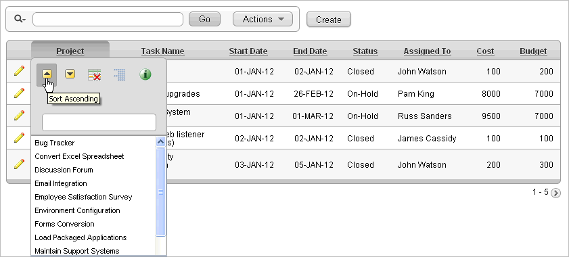Click the Sort Ascending icon
This screenshot has height=257, width=569.
[x=47, y=74]
